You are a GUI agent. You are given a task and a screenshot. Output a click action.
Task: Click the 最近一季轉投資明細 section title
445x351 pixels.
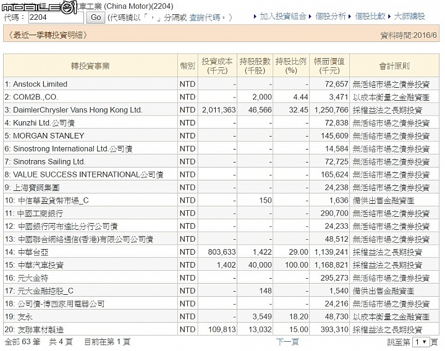pos(48,35)
